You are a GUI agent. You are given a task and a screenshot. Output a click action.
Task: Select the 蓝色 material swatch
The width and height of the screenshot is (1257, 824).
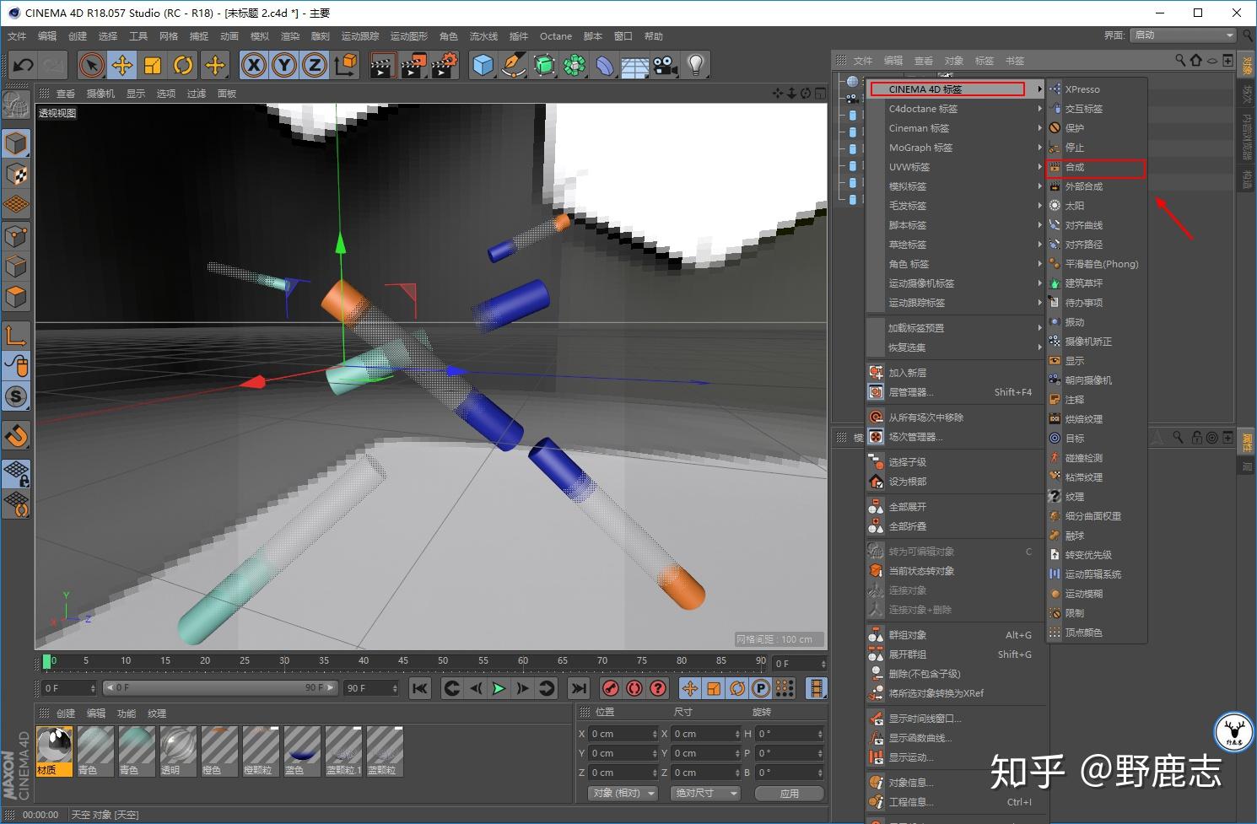coord(302,751)
